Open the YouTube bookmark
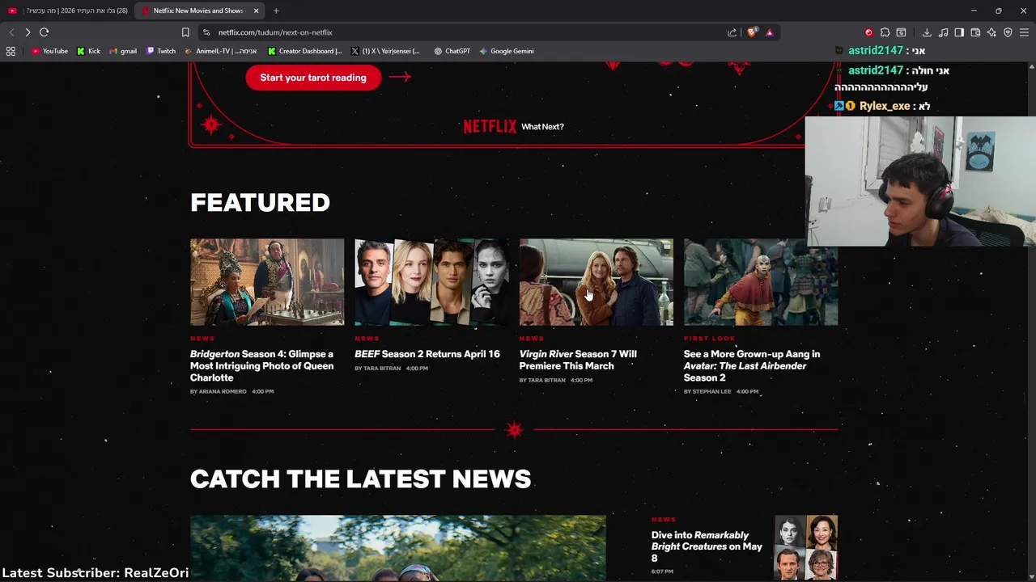This screenshot has height=582, width=1036. pos(49,51)
